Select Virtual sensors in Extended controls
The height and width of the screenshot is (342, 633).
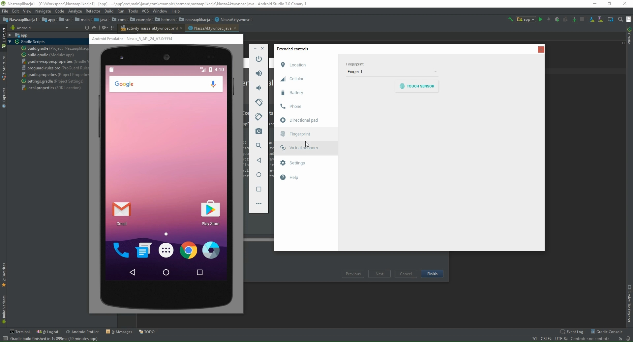[303, 148]
